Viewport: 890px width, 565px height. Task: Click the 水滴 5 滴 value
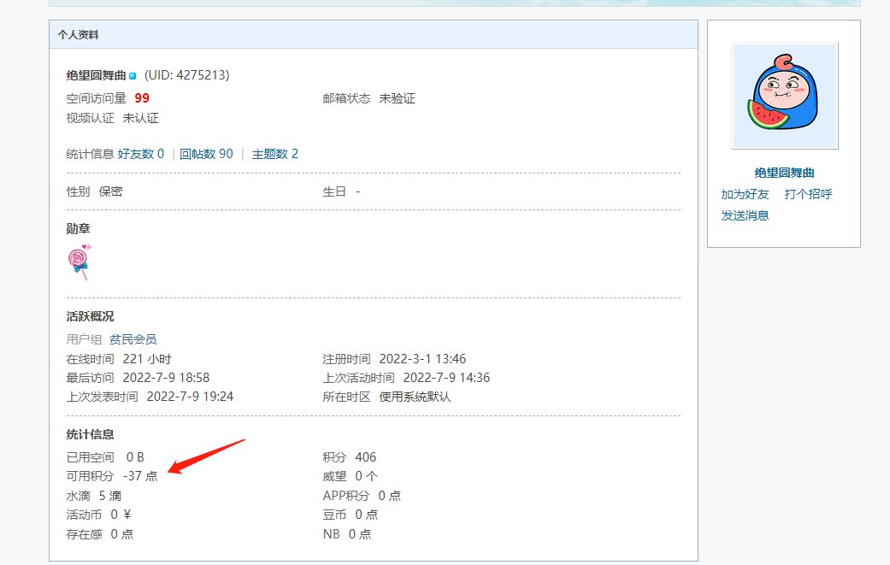109,496
